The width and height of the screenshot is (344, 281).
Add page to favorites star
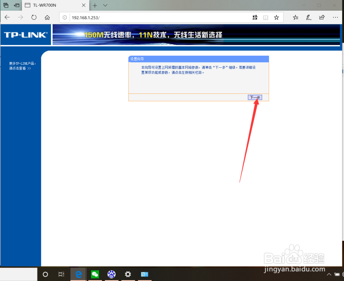[x=277, y=18]
